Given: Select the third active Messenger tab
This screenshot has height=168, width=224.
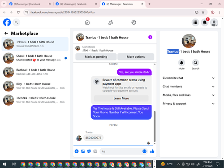Looking at the screenshot, I should (122, 4).
